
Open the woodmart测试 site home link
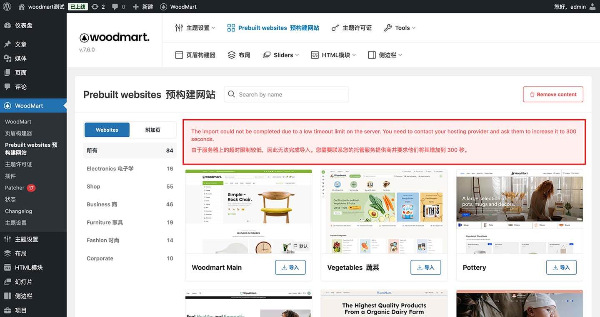pos(41,7)
